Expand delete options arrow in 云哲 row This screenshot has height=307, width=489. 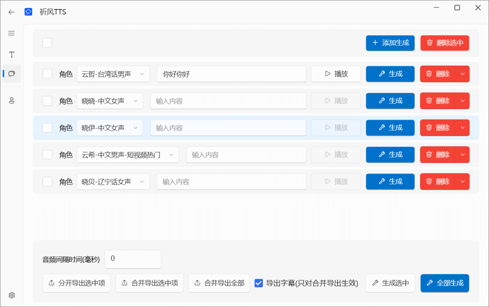tap(462, 74)
